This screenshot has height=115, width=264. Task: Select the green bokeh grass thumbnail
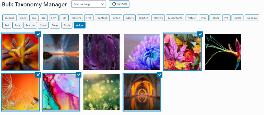[102, 92]
